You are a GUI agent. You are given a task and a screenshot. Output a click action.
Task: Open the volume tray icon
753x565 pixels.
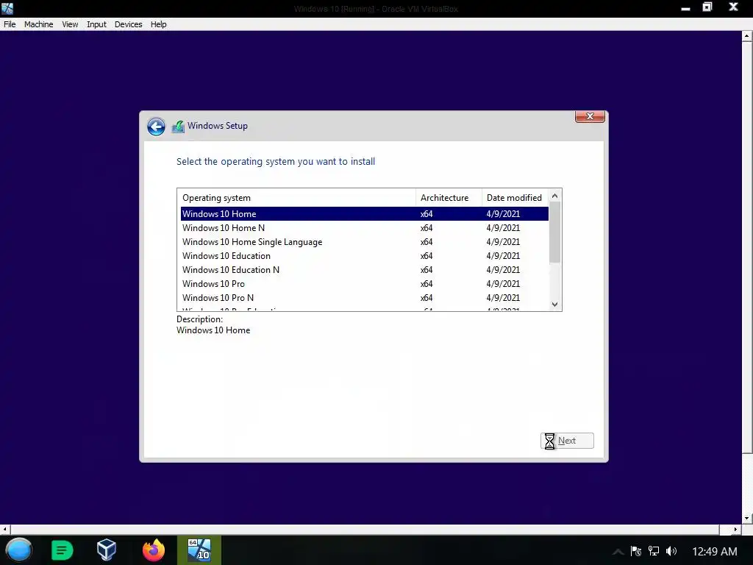point(671,551)
